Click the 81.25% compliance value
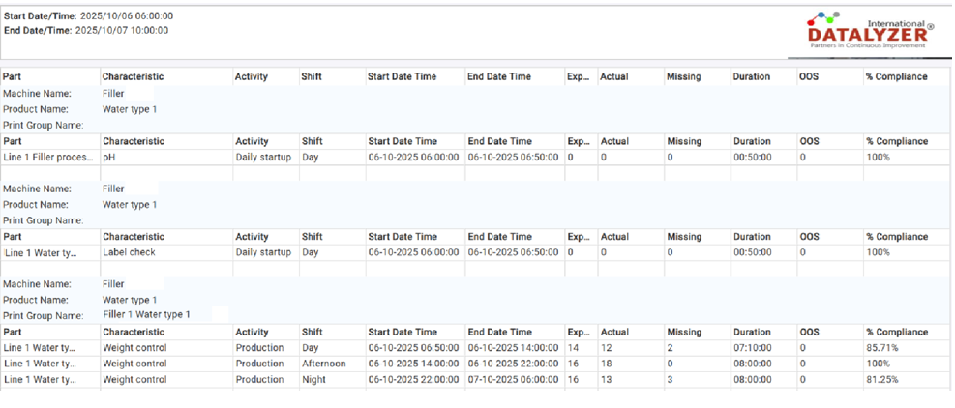Screen dimensions: 955x408 (881, 379)
